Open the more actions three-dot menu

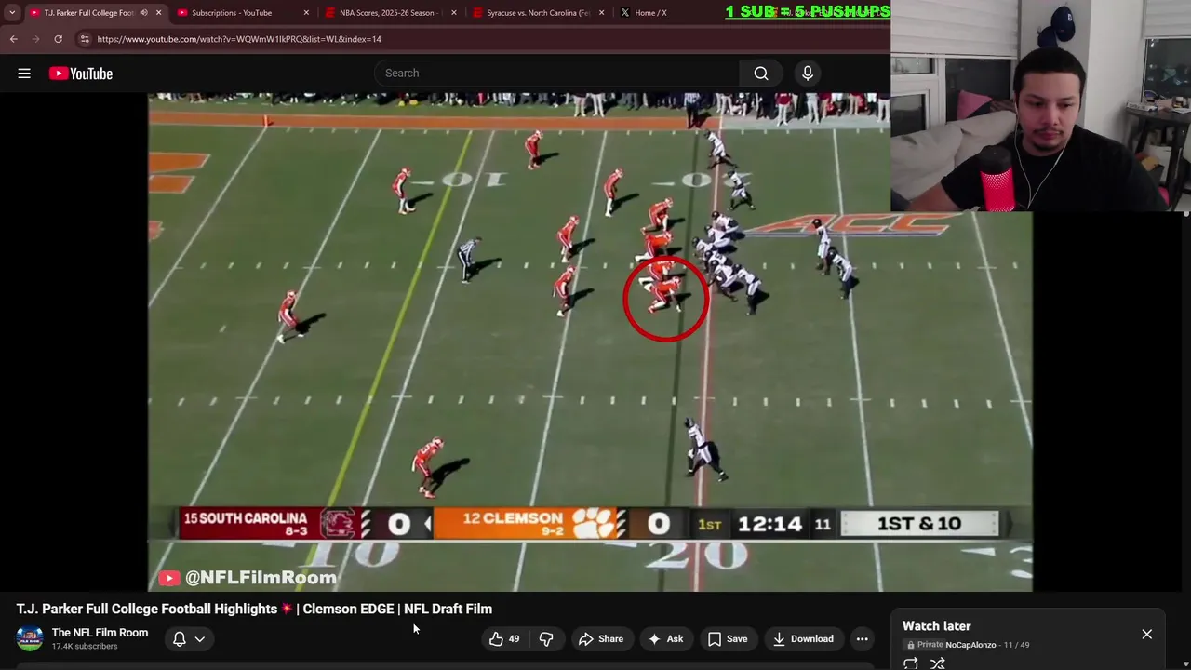863,639
